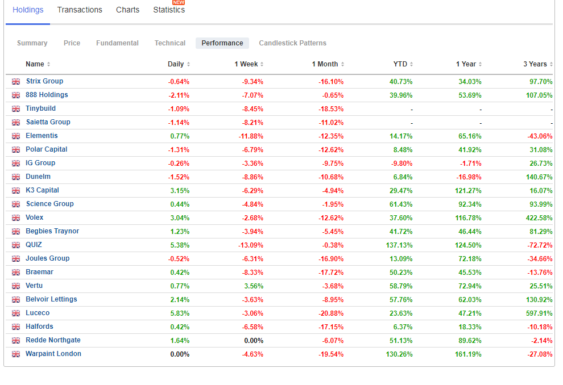Image resolution: width=563 pixels, height=385 pixels.
Task: Open the Redde Northgate stock link
Action: 53,340
